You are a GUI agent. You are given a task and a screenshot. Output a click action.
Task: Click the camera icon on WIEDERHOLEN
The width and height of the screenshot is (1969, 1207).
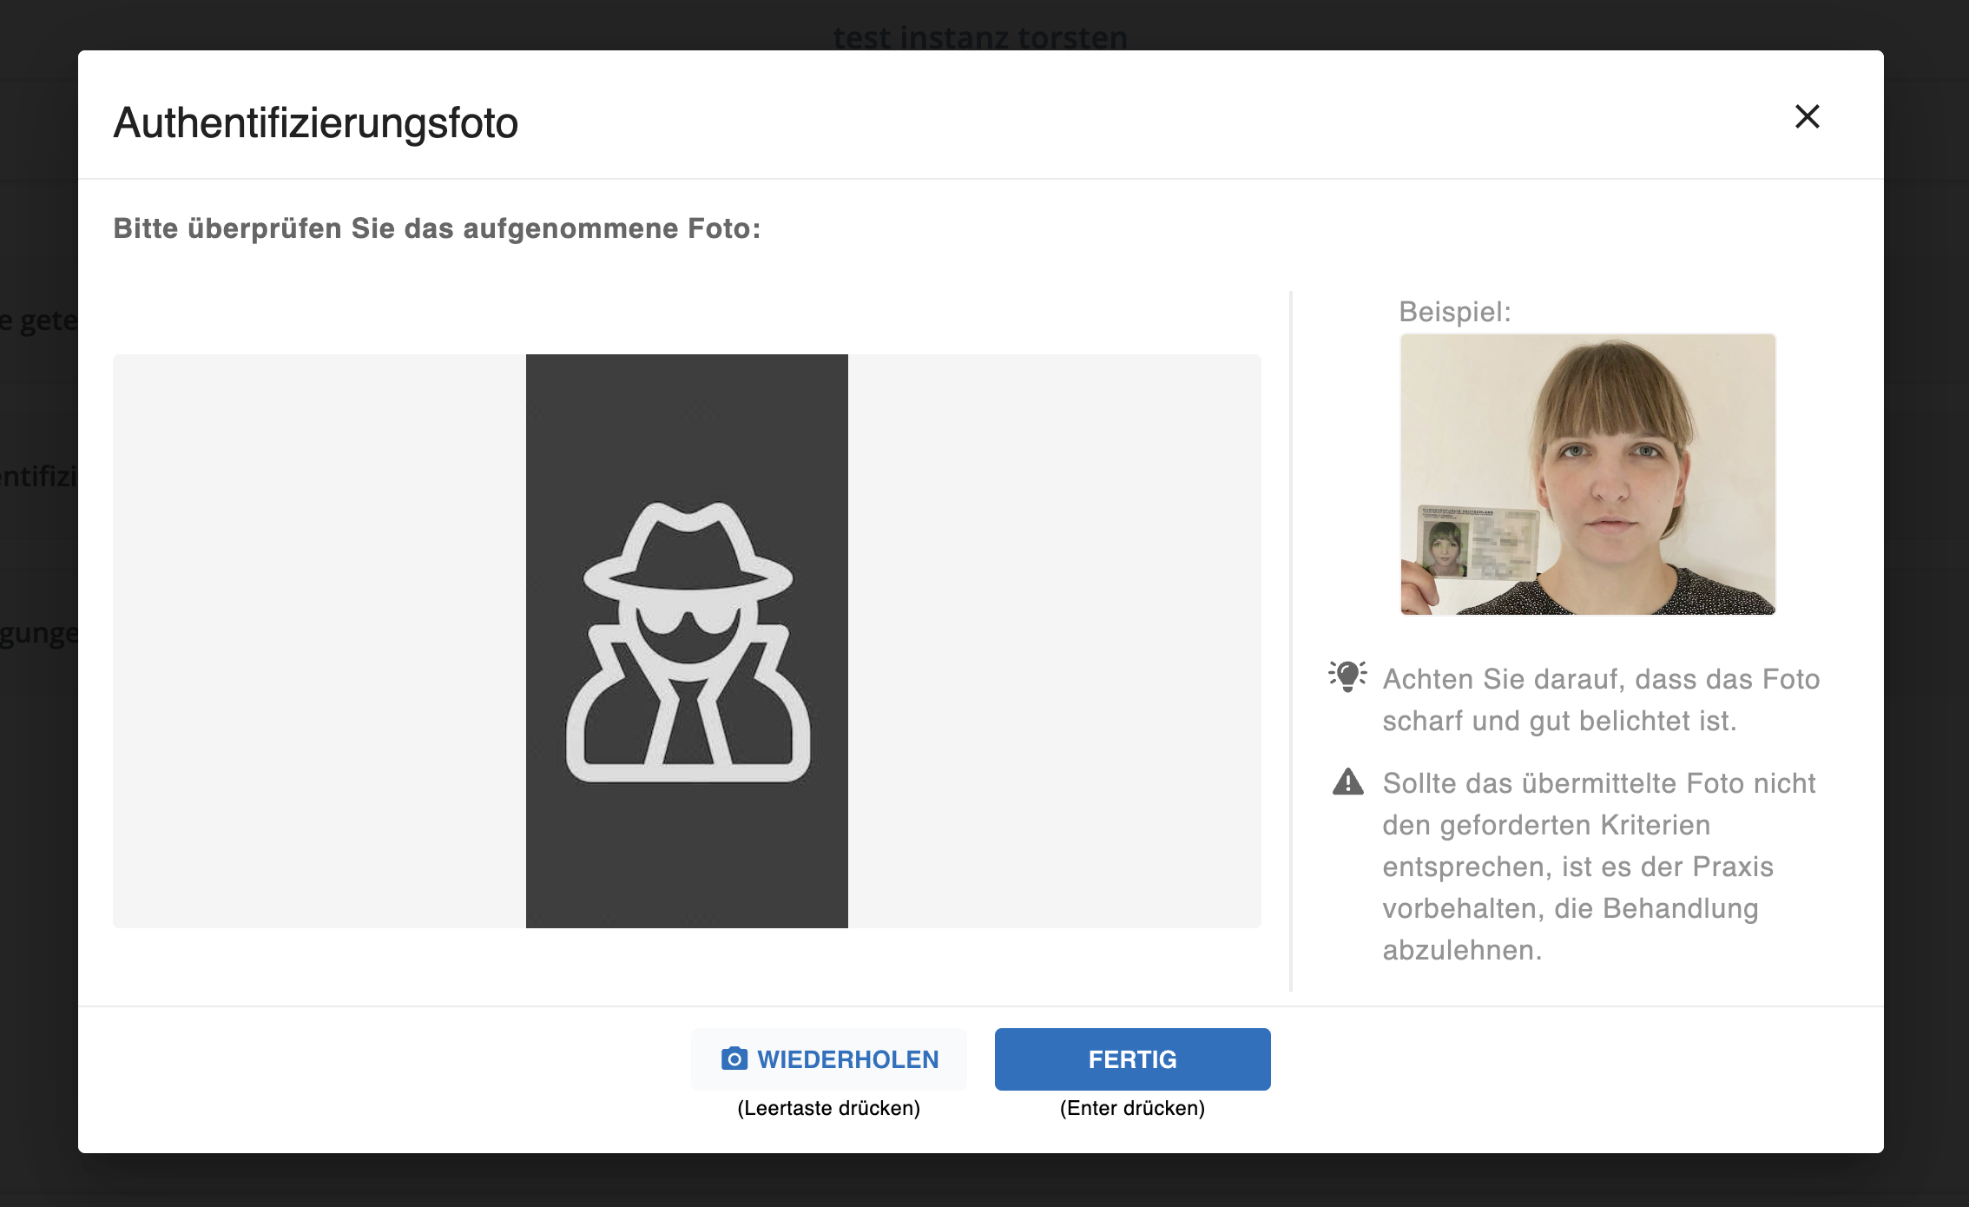pos(734,1059)
